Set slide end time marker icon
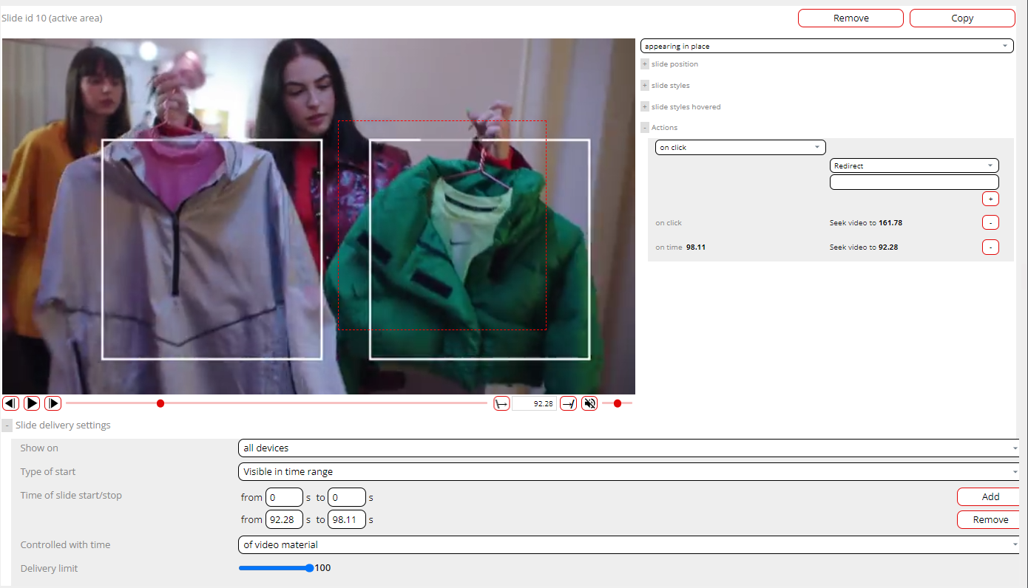 pyautogui.click(x=568, y=403)
